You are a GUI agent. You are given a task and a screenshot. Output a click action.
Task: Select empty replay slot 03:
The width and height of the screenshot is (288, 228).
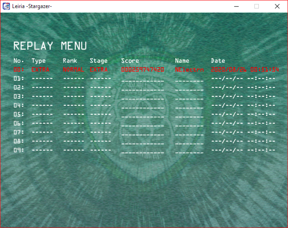click(x=144, y=96)
